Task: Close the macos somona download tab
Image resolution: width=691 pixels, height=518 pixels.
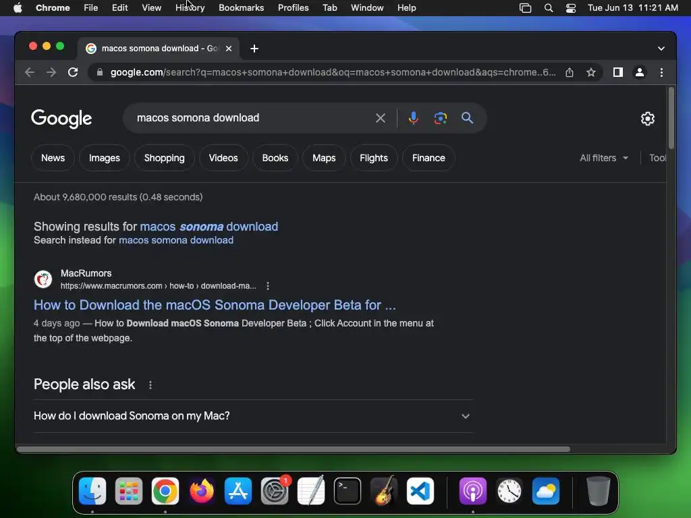Action: (x=229, y=49)
